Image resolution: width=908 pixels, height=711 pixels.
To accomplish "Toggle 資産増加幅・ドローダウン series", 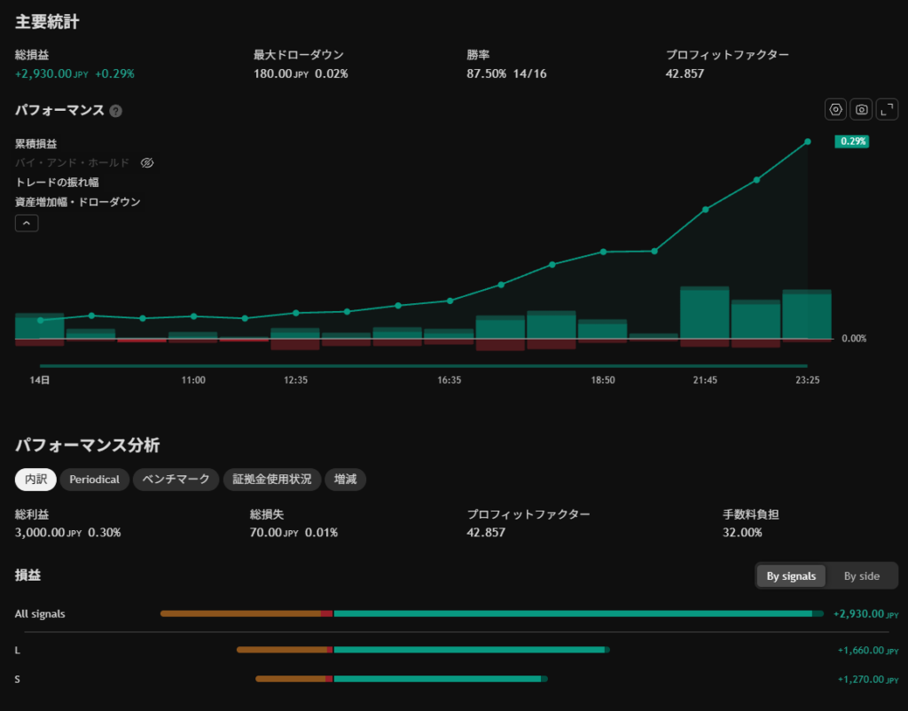I will tap(78, 202).
